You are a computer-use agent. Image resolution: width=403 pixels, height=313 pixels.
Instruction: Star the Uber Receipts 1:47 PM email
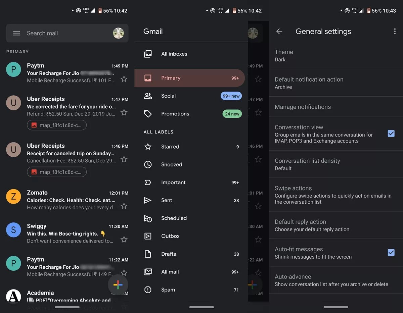[x=124, y=112]
